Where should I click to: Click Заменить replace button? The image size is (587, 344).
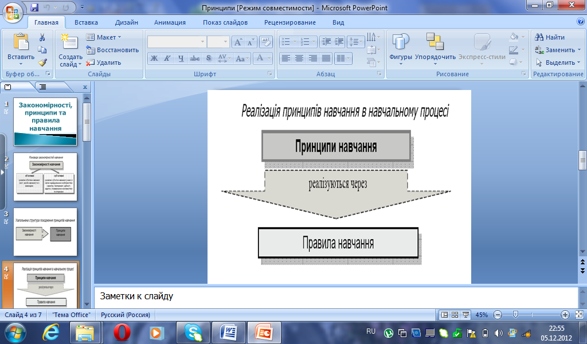(x=557, y=50)
